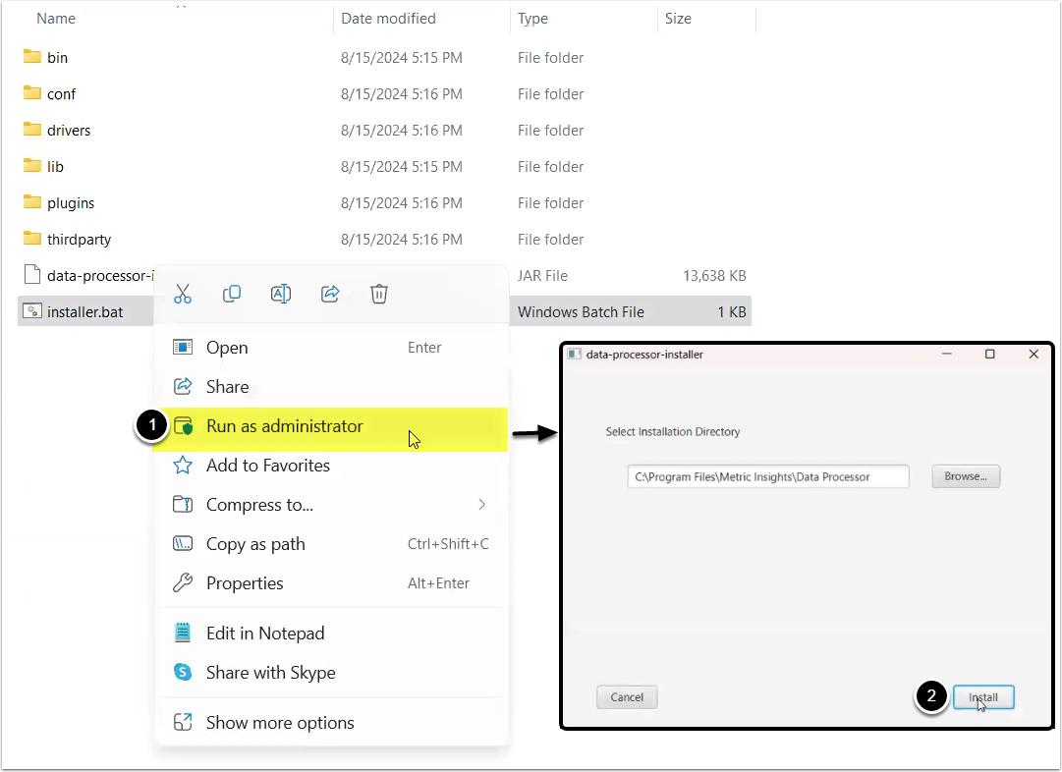Click the installation directory path field
1062x772 pixels.
[767, 476]
